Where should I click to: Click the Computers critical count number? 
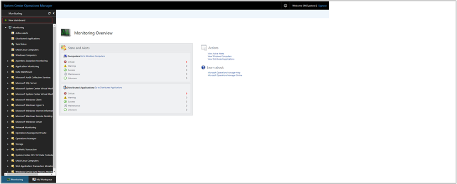(x=186, y=62)
